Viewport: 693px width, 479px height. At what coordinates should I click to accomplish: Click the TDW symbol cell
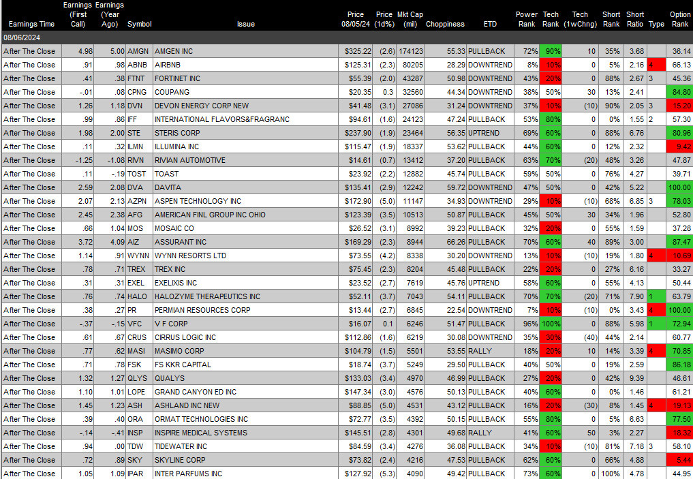coord(139,446)
